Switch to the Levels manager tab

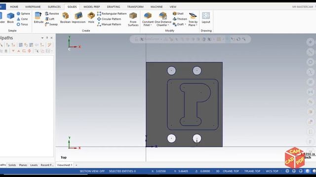[34, 165]
